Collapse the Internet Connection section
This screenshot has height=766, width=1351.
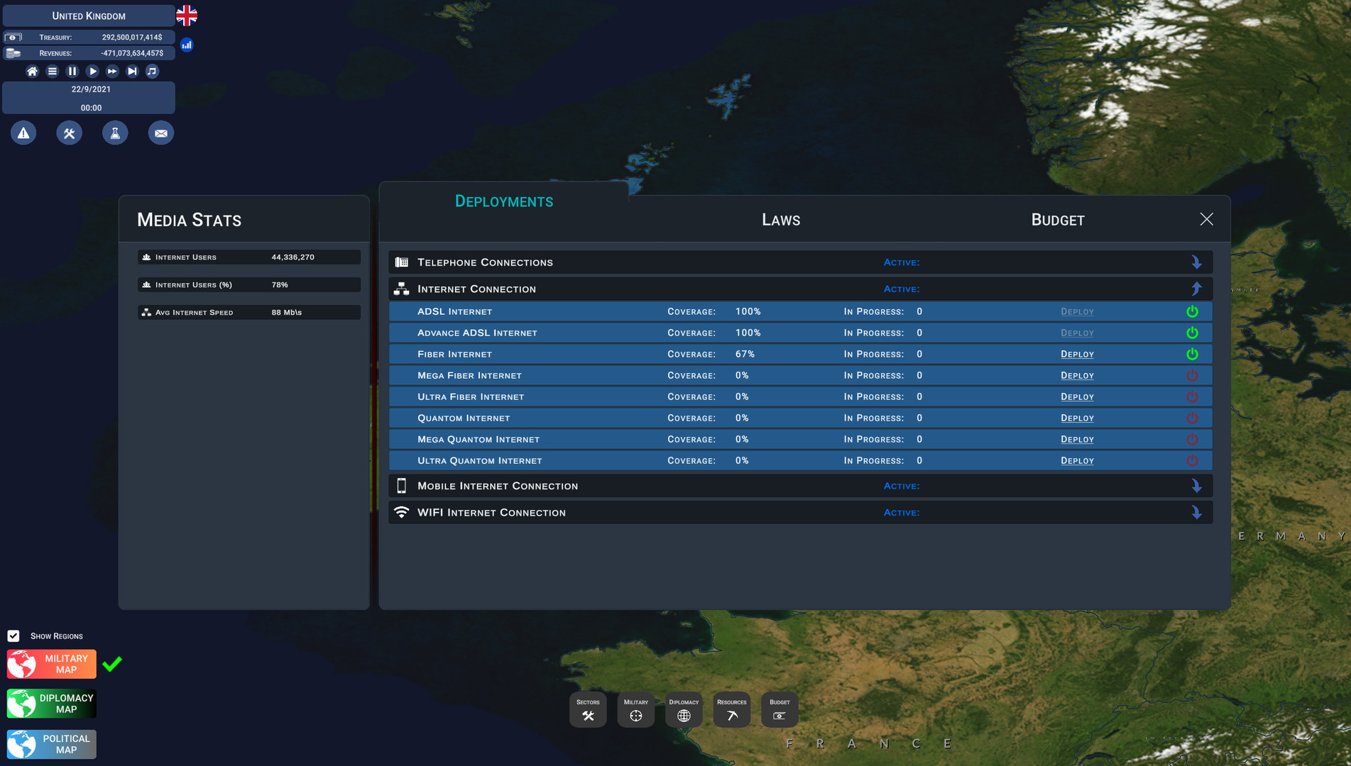[x=1196, y=289]
